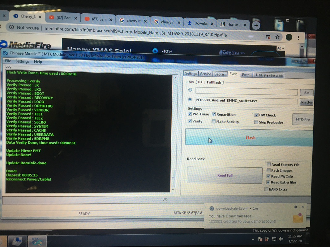The height and width of the screenshot is (247, 330).
Task: Click the Chrome profile avatar icon
Action: (289, 37)
